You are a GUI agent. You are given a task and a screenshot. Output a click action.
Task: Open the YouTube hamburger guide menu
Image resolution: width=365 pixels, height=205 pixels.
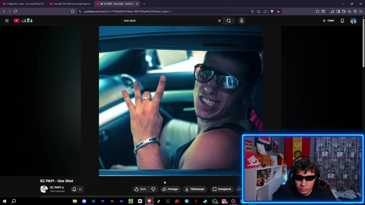(7, 20)
